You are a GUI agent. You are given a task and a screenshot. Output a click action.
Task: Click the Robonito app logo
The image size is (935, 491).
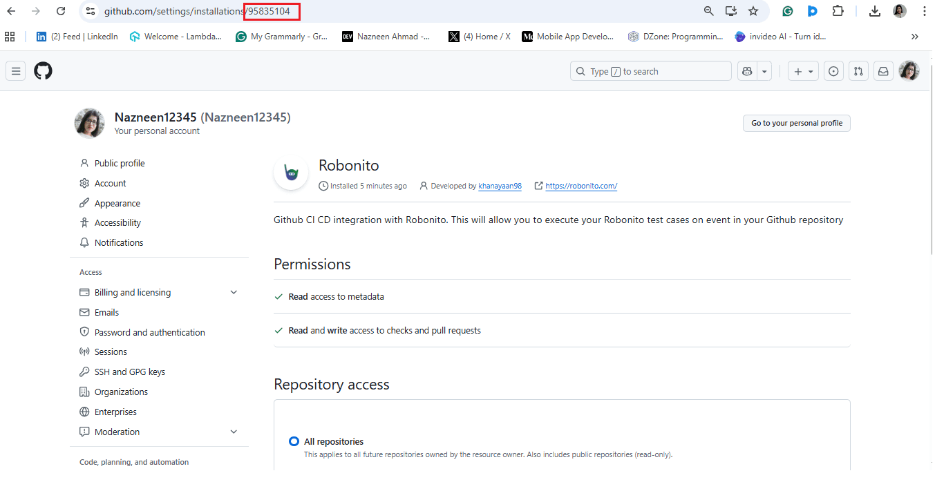pyautogui.click(x=291, y=173)
